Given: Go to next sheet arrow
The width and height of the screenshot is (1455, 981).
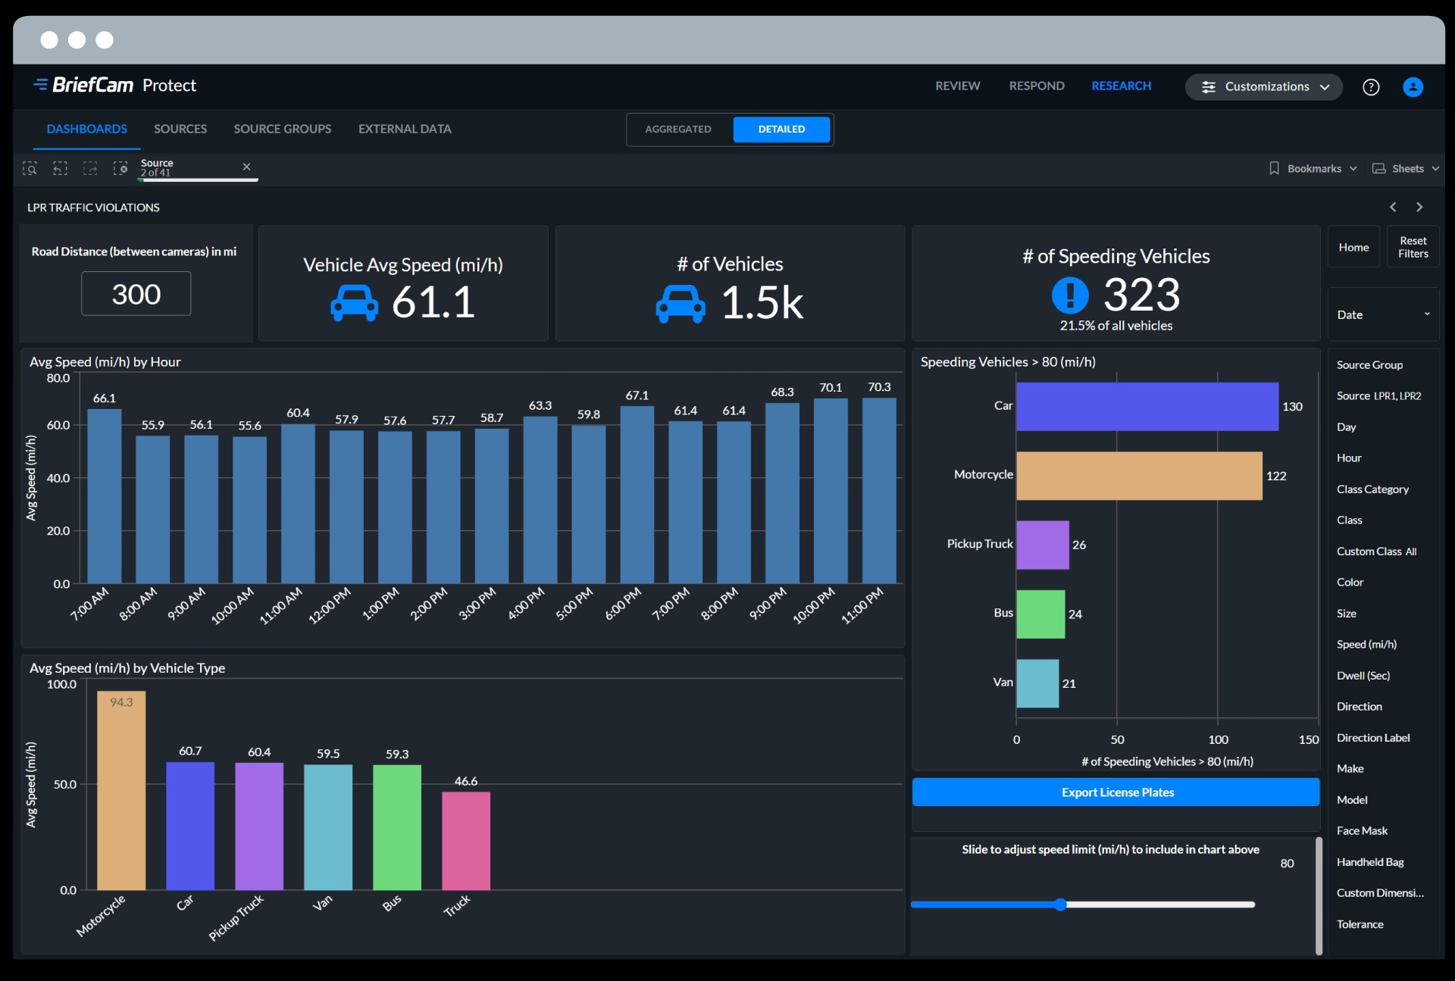Looking at the screenshot, I should click(x=1419, y=207).
